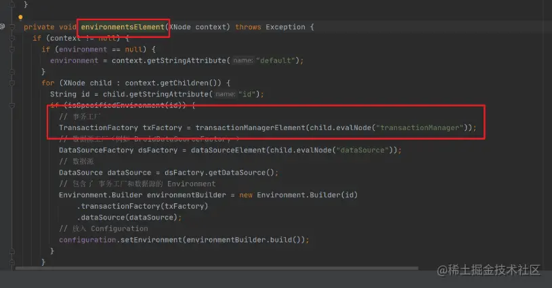Click 'DataSource dataSource' variable declaration
This screenshot has height=288, width=552.
click(x=105, y=173)
